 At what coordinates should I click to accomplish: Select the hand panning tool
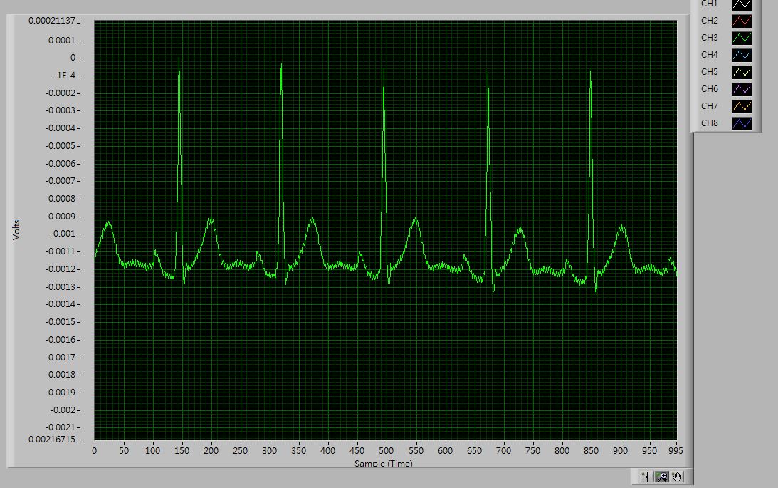pos(677,477)
